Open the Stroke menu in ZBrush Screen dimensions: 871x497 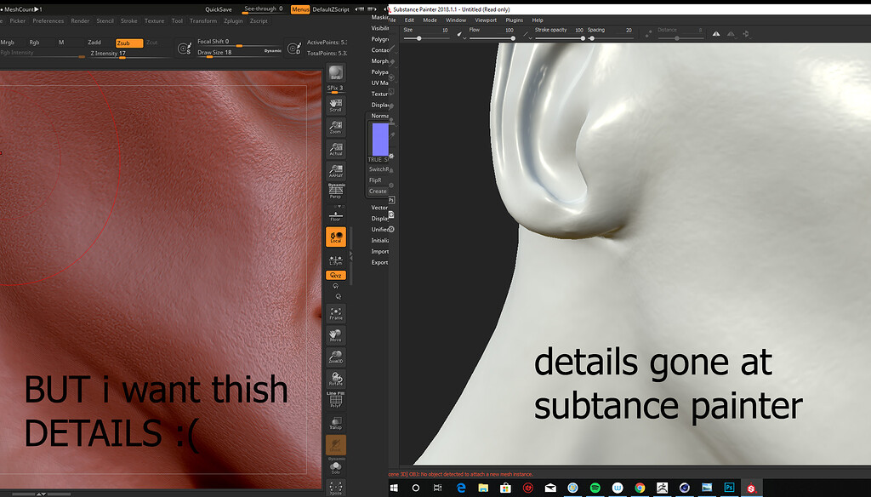click(129, 20)
